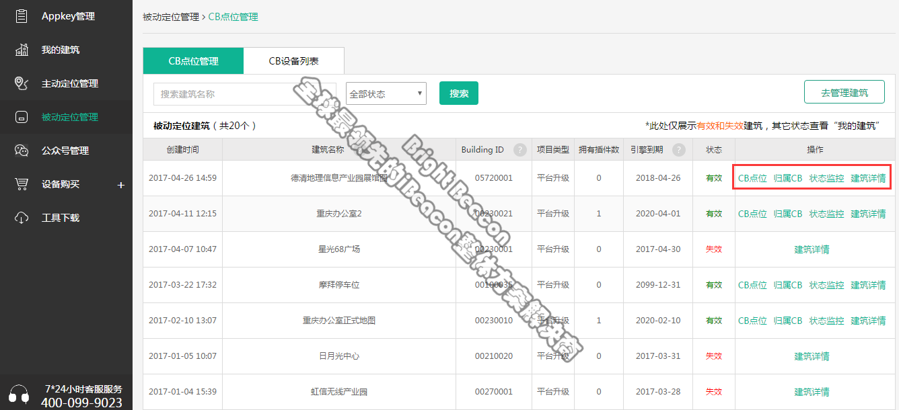Click Building ID 00270001

(x=493, y=392)
